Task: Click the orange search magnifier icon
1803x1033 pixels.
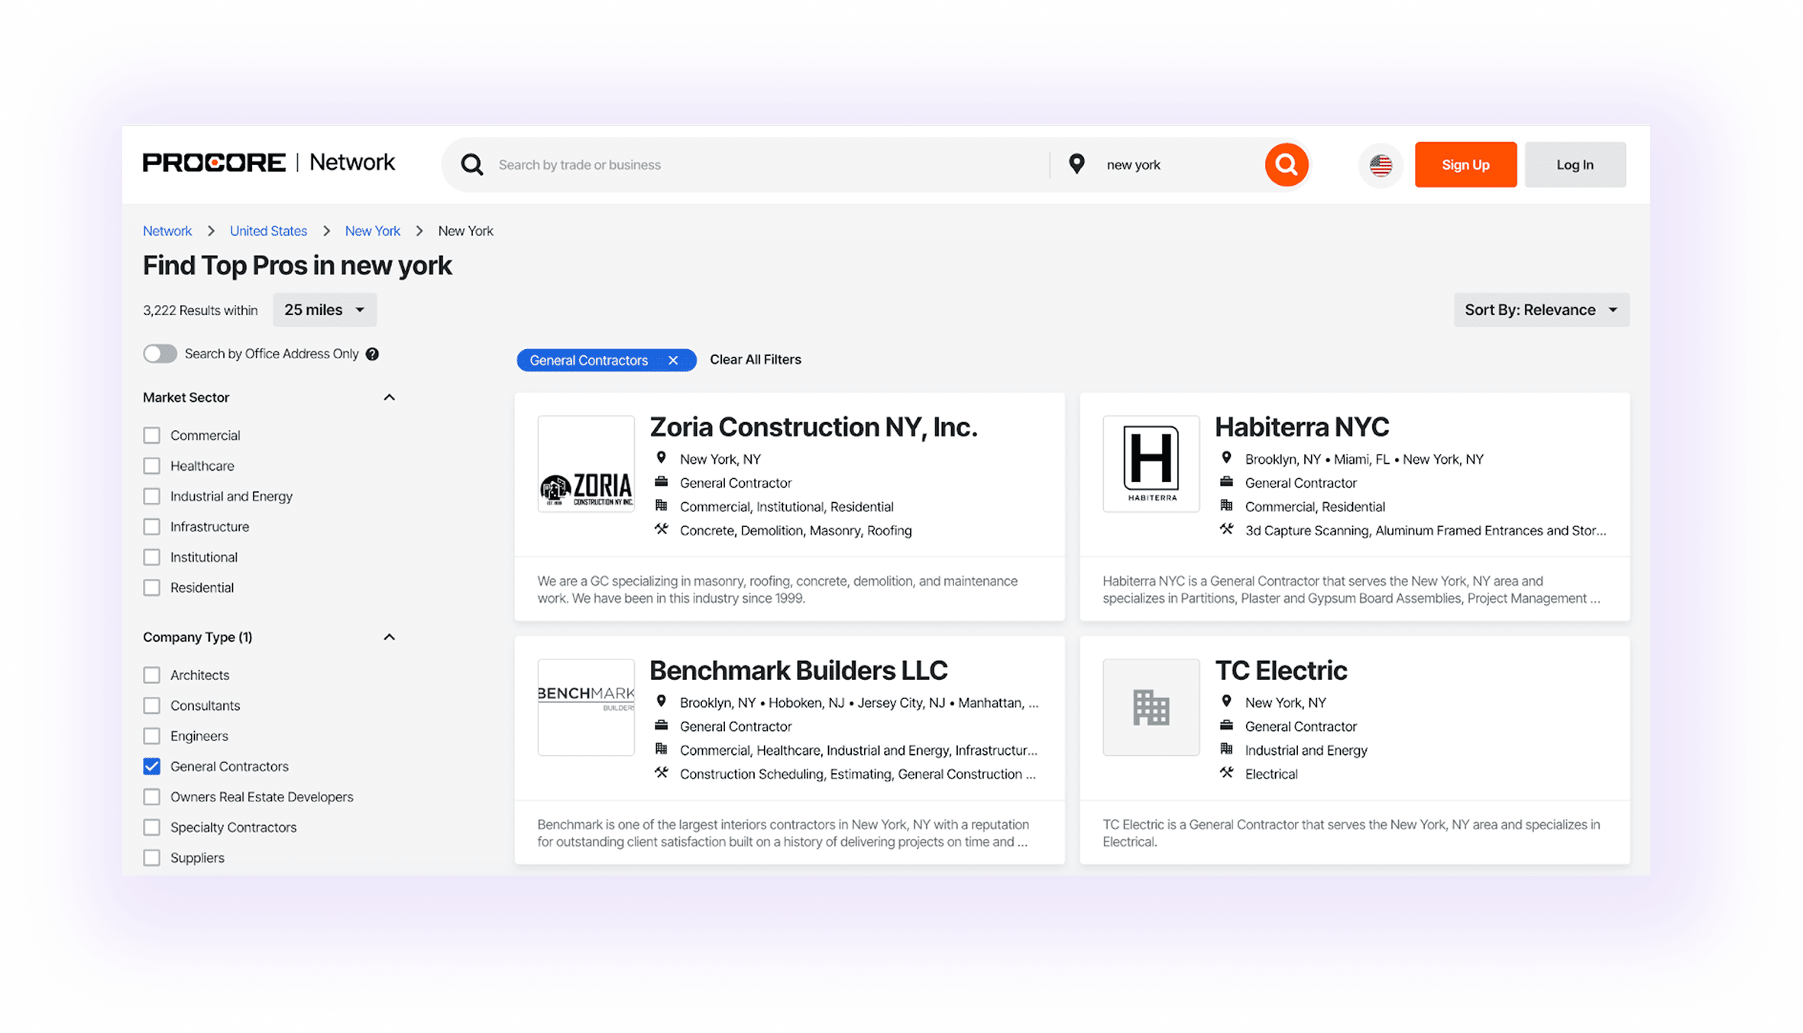Action: (x=1286, y=164)
